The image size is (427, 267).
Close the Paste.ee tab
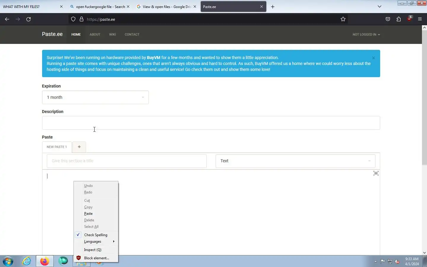point(262,7)
